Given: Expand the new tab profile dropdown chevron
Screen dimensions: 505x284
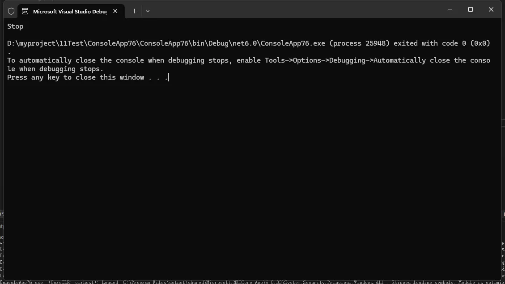Looking at the screenshot, I should tap(148, 11).
